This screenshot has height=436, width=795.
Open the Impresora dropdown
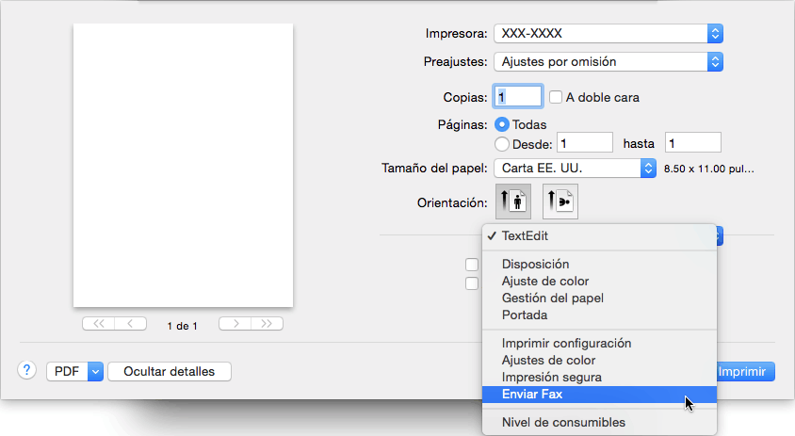(608, 34)
